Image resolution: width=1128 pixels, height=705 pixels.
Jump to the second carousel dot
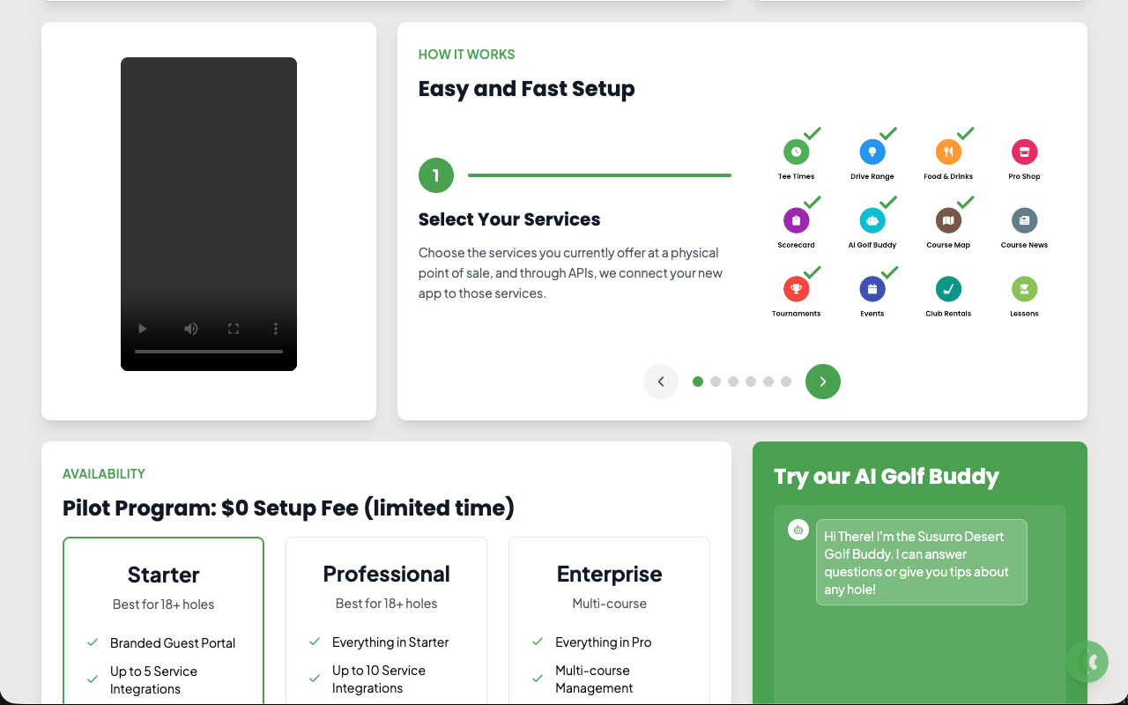(x=716, y=382)
